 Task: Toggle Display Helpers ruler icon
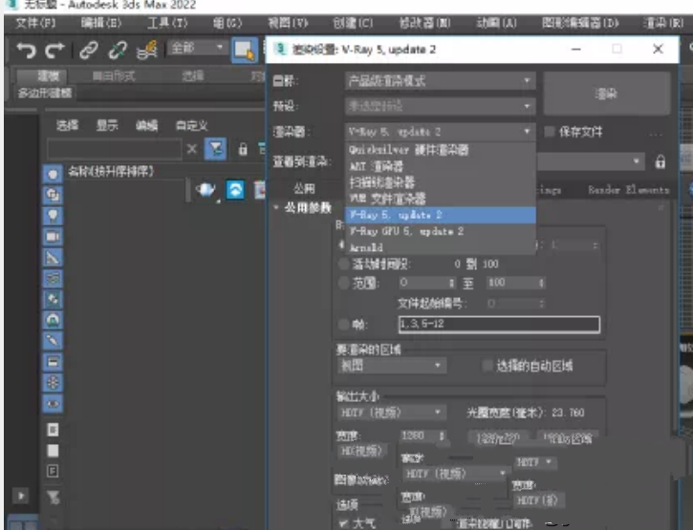pyautogui.click(x=53, y=258)
